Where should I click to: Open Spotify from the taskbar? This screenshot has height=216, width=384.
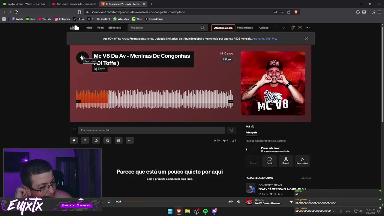205,211
